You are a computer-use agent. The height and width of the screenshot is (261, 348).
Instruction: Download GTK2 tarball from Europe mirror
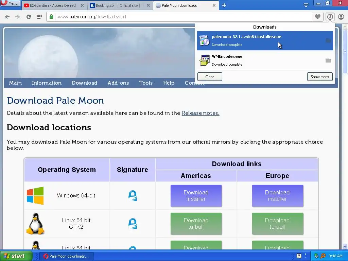click(277, 224)
